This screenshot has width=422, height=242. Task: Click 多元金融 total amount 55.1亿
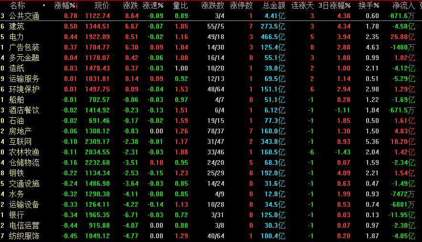click(275, 58)
